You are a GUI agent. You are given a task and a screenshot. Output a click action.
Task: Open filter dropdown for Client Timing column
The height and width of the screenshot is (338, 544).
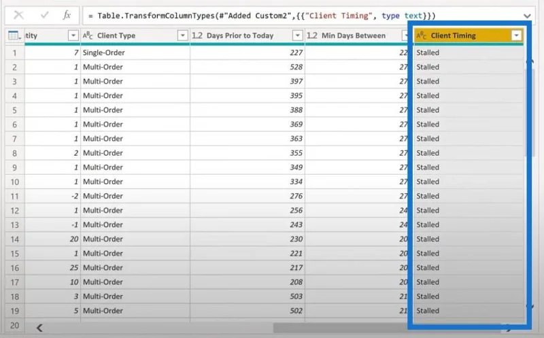coord(516,35)
